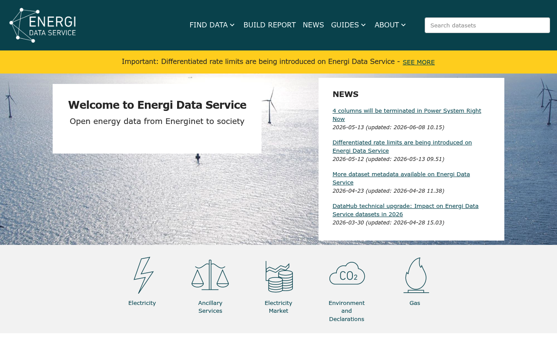Click the Electricity Market label
Screen dimensions: 557x348
click(278, 307)
